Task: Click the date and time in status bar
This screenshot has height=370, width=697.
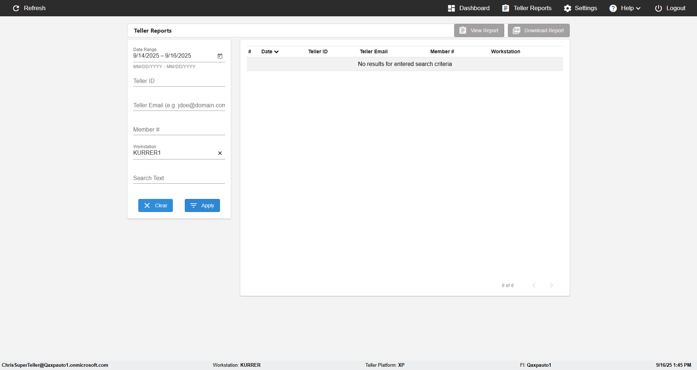Action: 673,365
